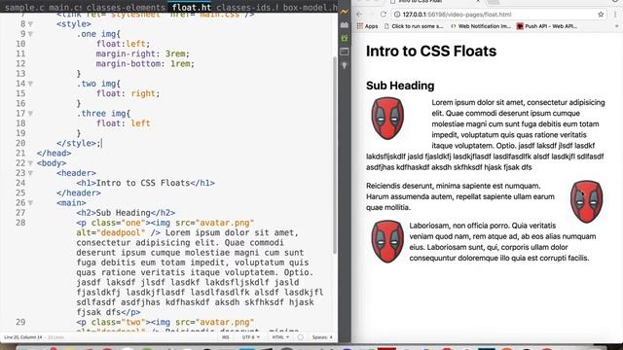The image size is (623, 350).
Task: Bookmark this page with the star icon
Action: point(601,15)
